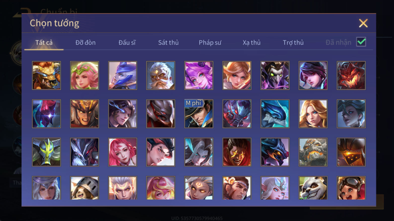The height and width of the screenshot is (221, 394).
Task: Close the Chọn tướng dialog
Action: pyautogui.click(x=363, y=23)
